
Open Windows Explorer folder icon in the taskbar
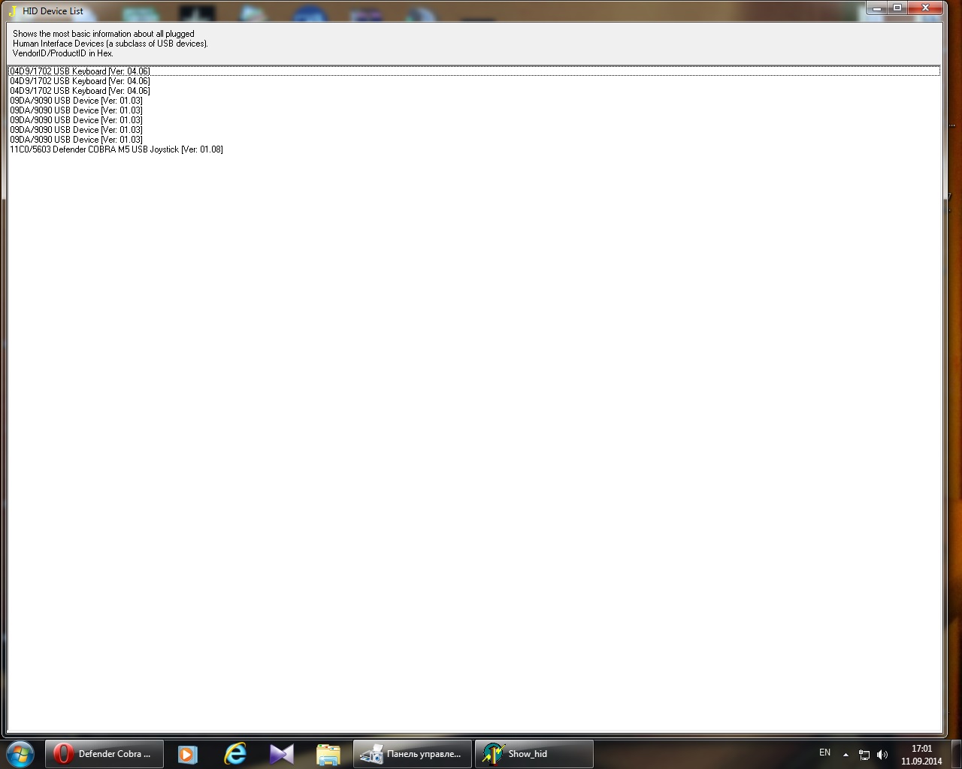point(328,754)
